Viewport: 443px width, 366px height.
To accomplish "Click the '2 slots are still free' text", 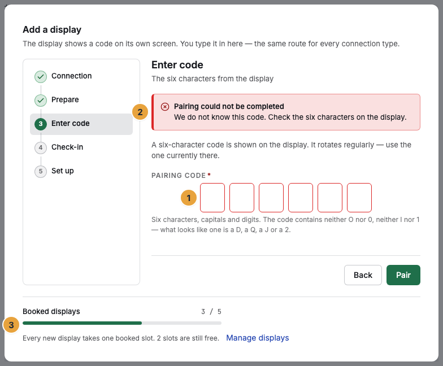I will [188, 338].
